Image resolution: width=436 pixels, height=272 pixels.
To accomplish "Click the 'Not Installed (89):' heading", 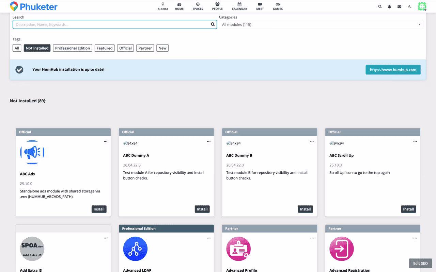I will [28, 101].
